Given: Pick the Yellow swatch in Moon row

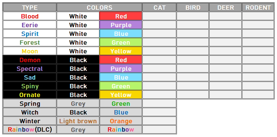Looking at the screenshot, I should [x=121, y=51].
